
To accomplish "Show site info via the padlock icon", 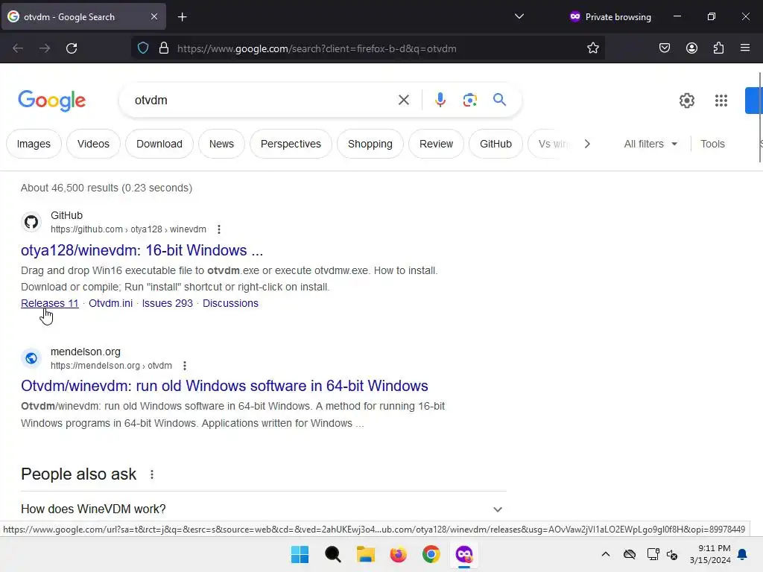I will [x=164, y=48].
